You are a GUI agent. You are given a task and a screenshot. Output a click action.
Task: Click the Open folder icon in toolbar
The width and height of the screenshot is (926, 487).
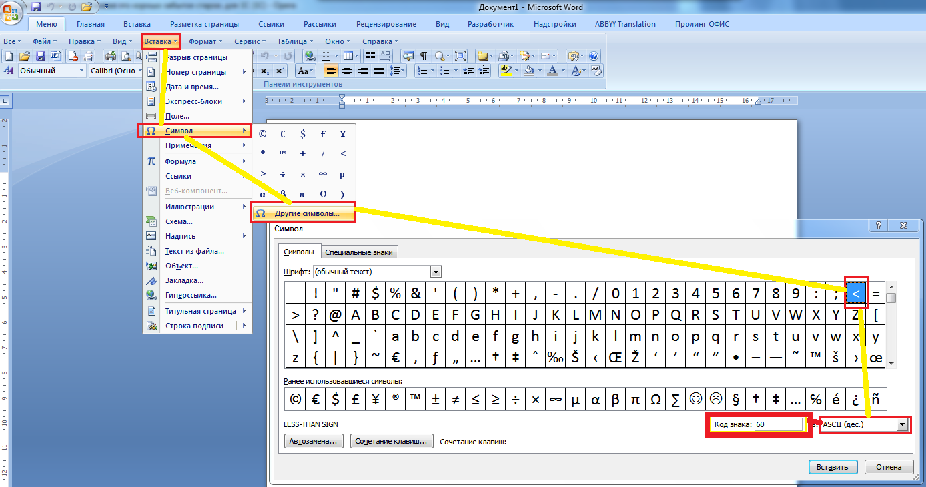[x=25, y=56]
